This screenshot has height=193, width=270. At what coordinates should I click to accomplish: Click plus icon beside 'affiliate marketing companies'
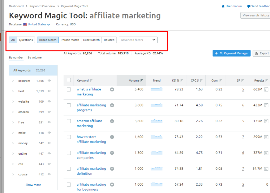pyautogui.click(x=112, y=153)
